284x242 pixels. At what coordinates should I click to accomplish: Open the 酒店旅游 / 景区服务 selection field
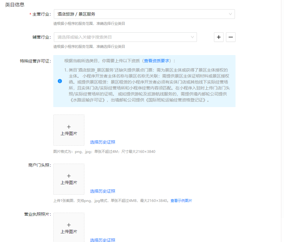click(x=141, y=14)
